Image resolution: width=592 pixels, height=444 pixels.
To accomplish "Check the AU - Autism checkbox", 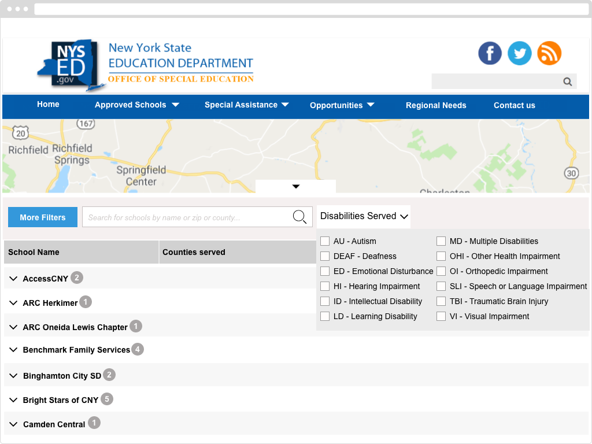I will [325, 241].
